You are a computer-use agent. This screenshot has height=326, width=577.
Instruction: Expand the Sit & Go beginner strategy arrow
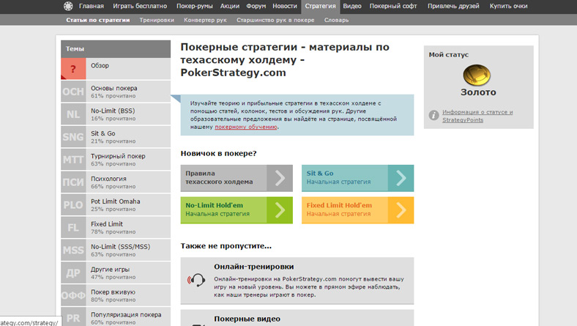click(400, 178)
